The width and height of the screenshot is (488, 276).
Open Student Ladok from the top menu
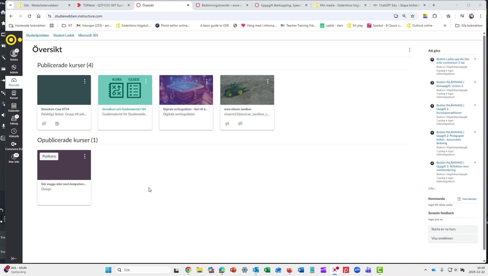click(64, 35)
